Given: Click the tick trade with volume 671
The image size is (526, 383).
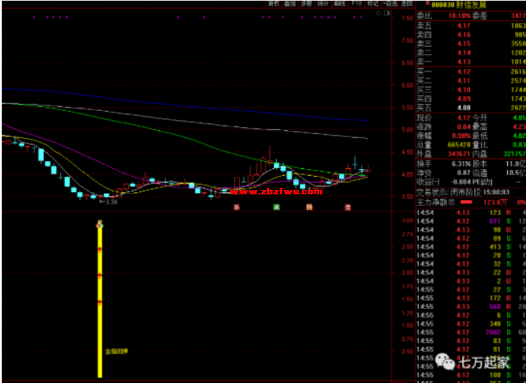Looking at the screenshot, I should (x=471, y=221).
